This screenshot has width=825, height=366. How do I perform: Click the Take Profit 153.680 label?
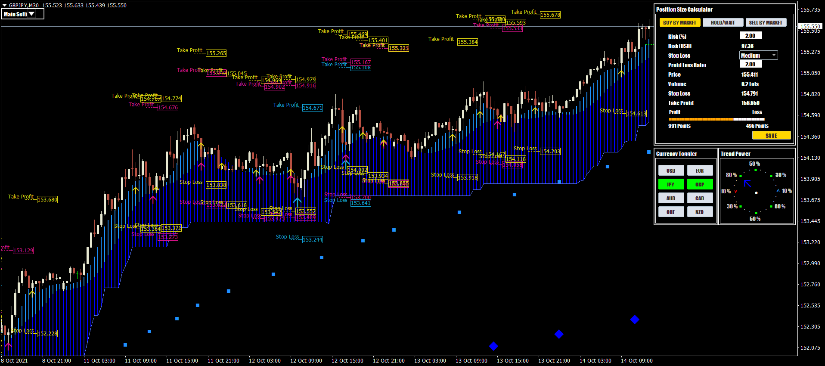[x=47, y=199]
